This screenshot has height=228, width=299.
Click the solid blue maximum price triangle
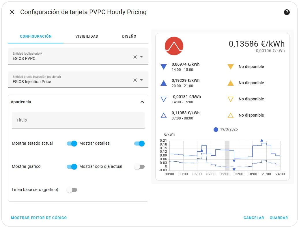coord(164,83)
